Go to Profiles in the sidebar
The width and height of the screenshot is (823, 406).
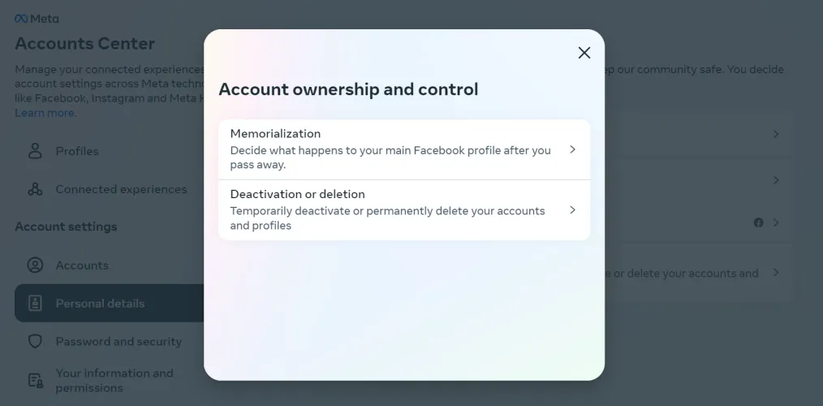[x=77, y=151]
